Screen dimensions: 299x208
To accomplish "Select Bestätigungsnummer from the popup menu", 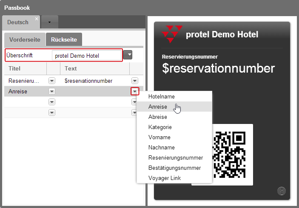I will [x=174, y=168].
